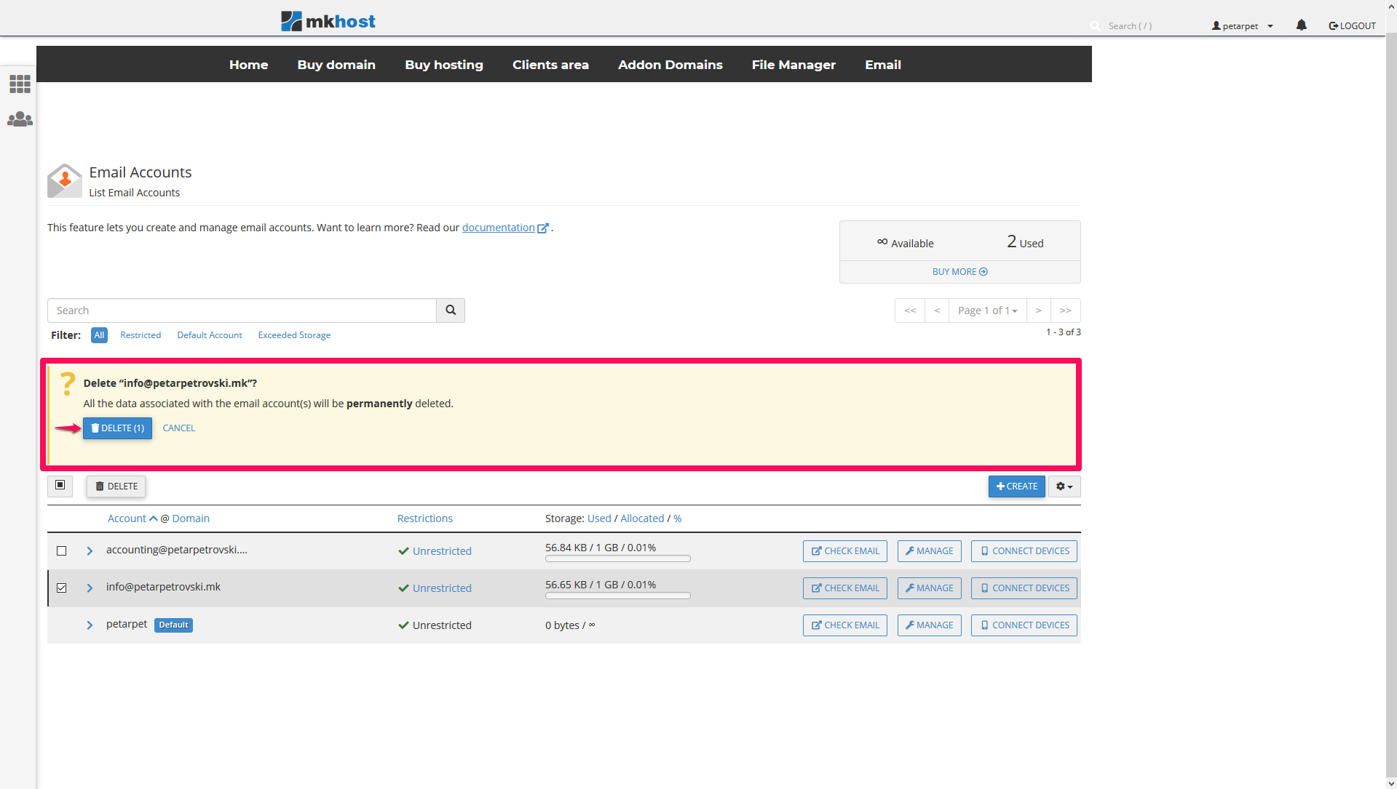1397x789 pixels.
Task: Expand the petarpet default account row
Action: 90,625
